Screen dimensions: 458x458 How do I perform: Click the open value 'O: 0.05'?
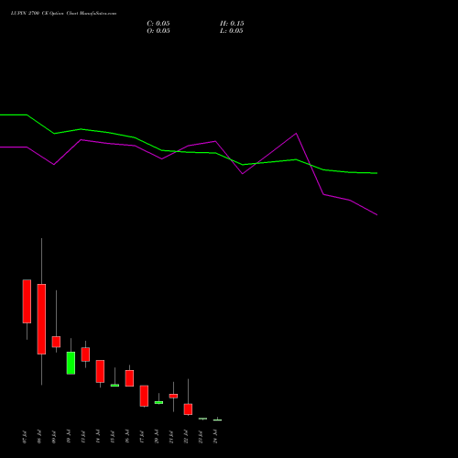click(158, 31)
